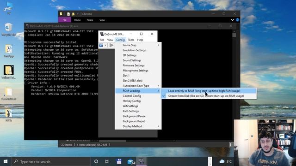Select Slot 1 in Config menu
Viewport: 296px width, 166px height.
(138, 76)
